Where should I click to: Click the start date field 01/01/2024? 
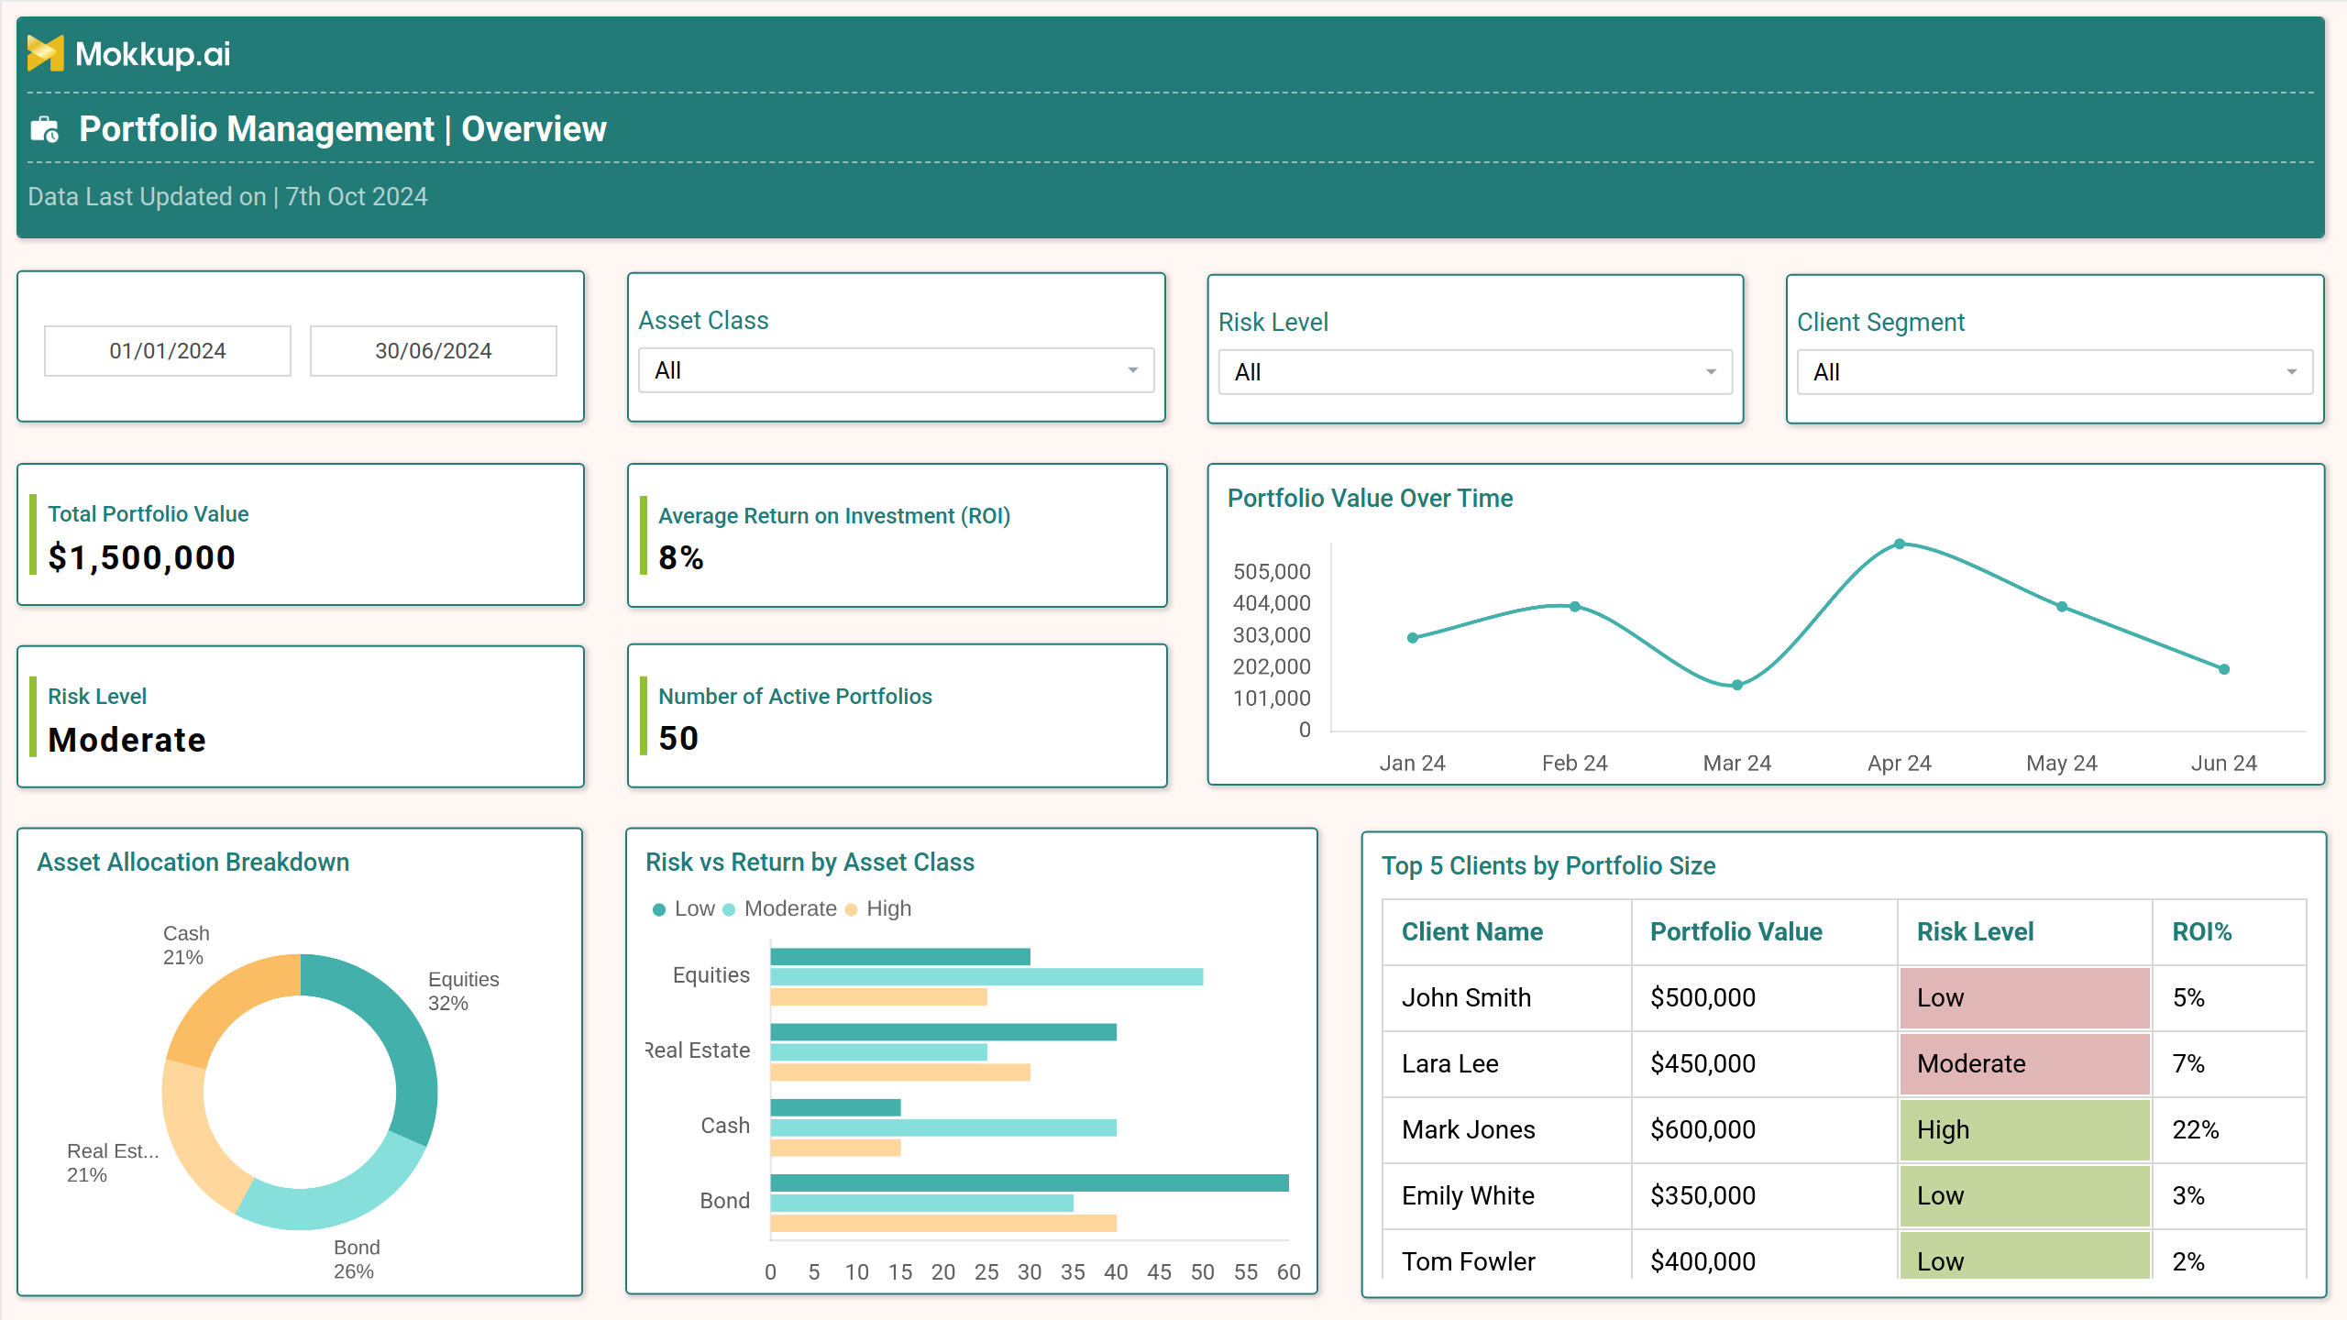tap(168, 351)
